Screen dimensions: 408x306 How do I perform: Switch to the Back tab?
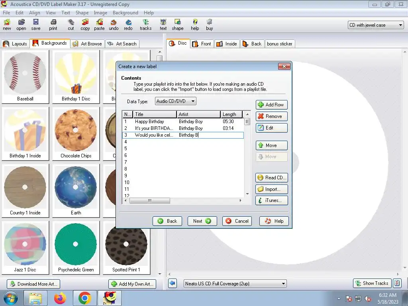point(252,44)
